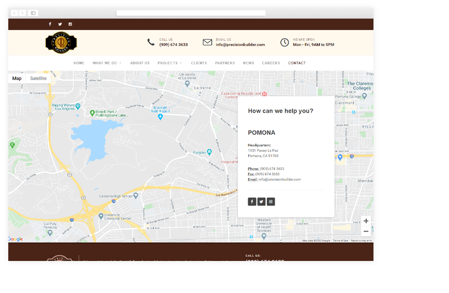
Task: Click Report a map error link
Action: (362, 241)
